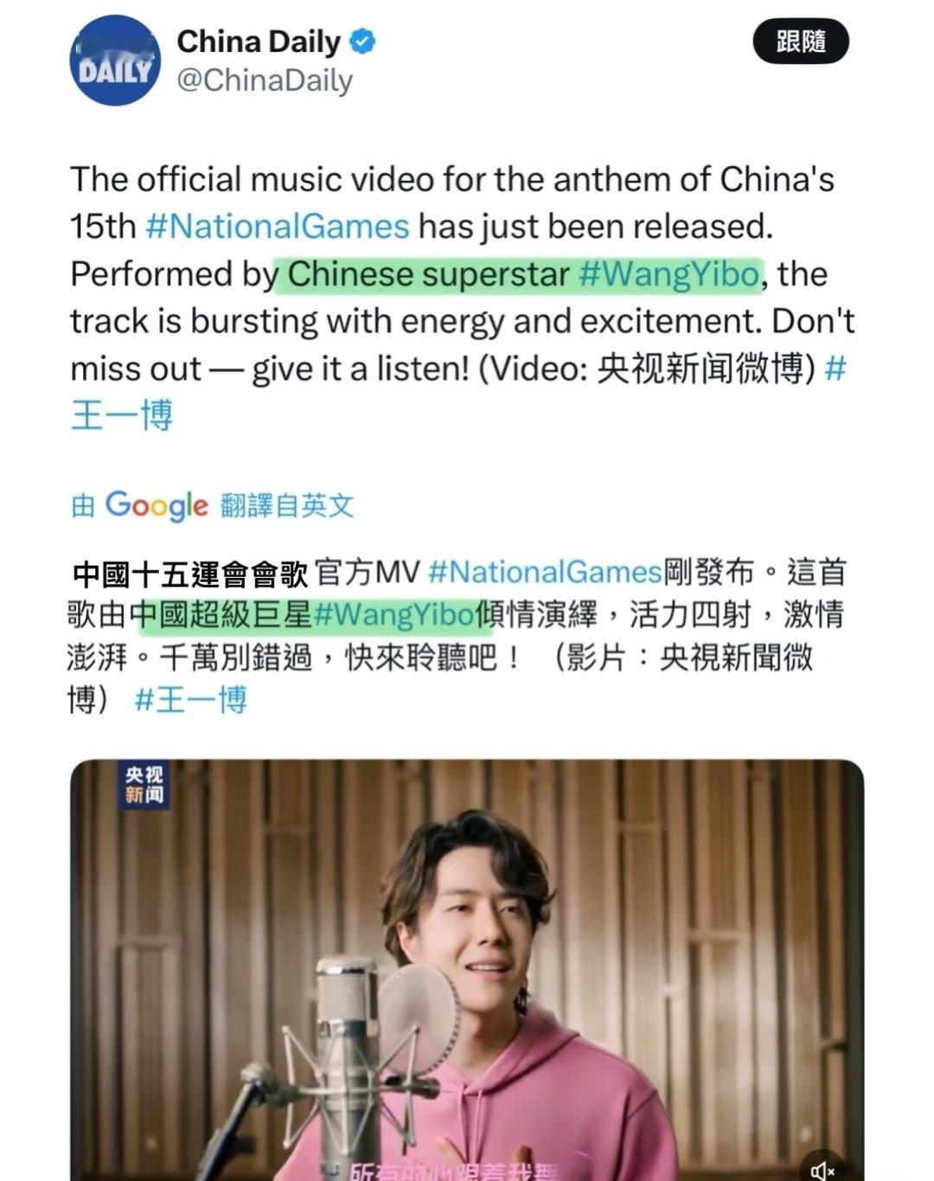Open #王一博 hashtag in the translated text
The height and width of the screenshot is (1181, 934).
(x=191, y=699)
